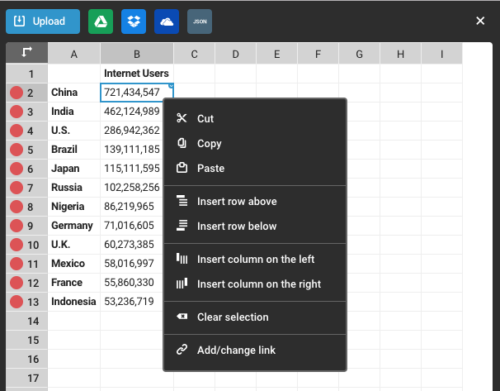Close the data editor panel
The width and height of the screenshot is (500, 391).
pyautogui.click(x=480, y=21)
